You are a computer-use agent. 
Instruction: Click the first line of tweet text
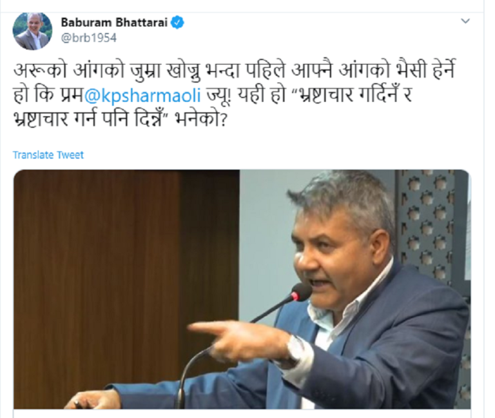(234, 70)
